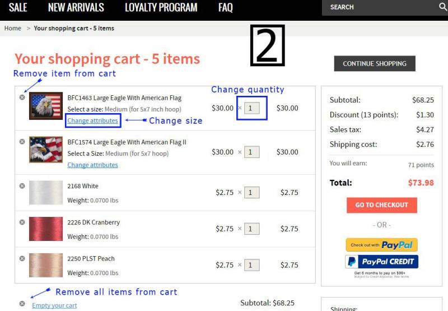Click the search magnifier icon
The image size is (448, 311).
coord(442,7)
